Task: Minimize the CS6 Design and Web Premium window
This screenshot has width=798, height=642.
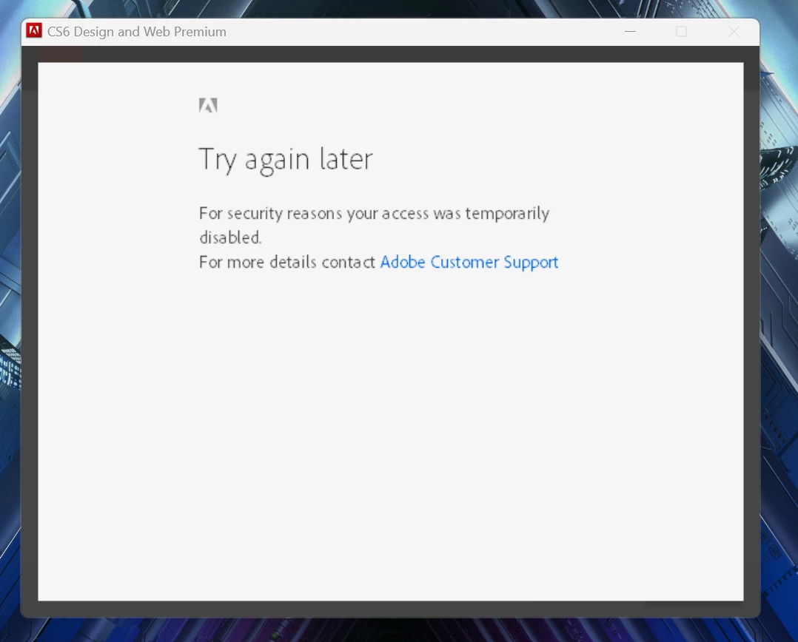Action: pos(630,32)
